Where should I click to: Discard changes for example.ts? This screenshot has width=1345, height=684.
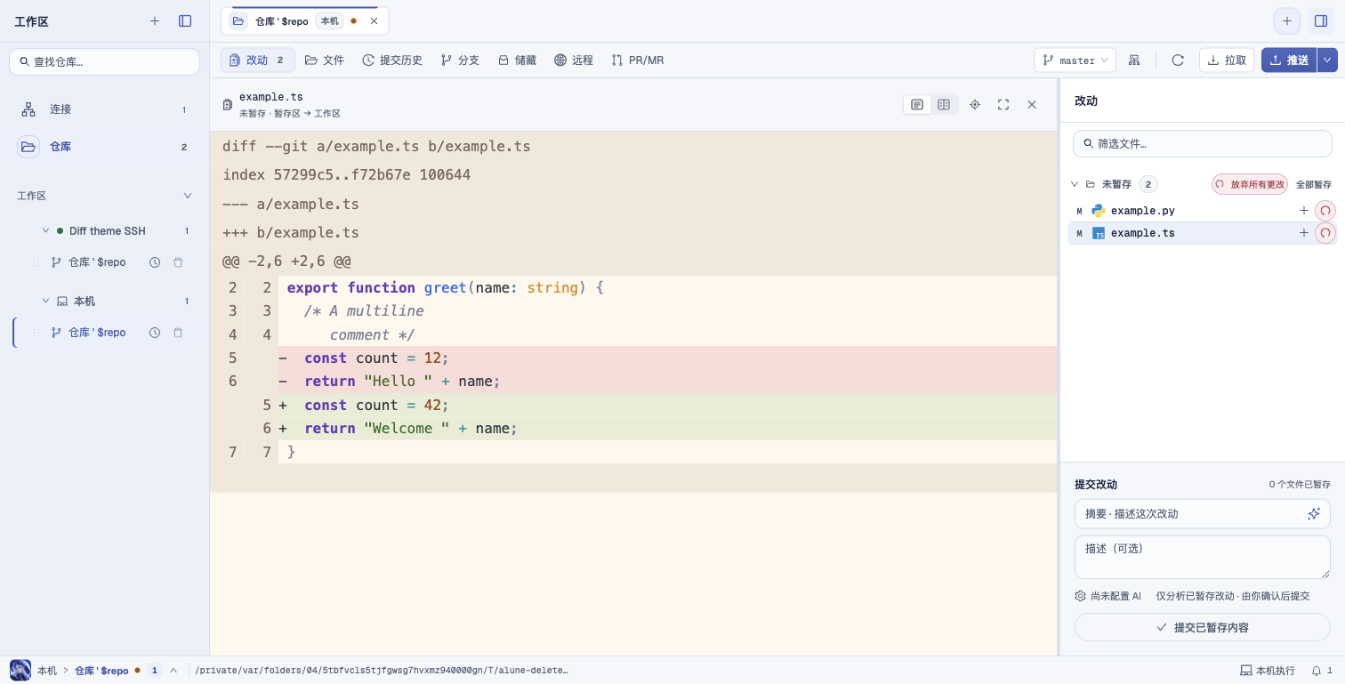(x=1325, y=233)
